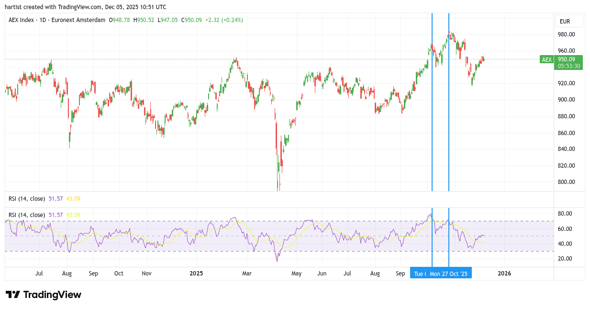Click the 80.00 level on RSI axis
The width and height of the screenshot is (590, 309).
pyautogui.click(x=565, y=214)
